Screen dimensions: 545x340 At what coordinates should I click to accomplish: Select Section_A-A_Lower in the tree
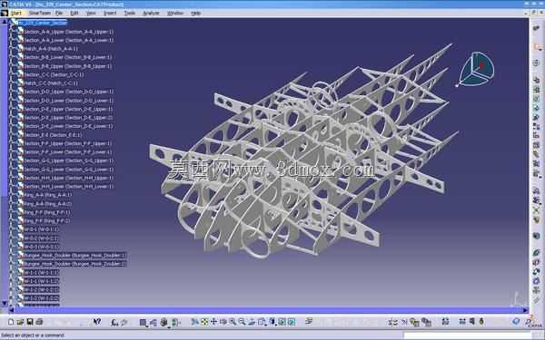click(x=69, y=40)
